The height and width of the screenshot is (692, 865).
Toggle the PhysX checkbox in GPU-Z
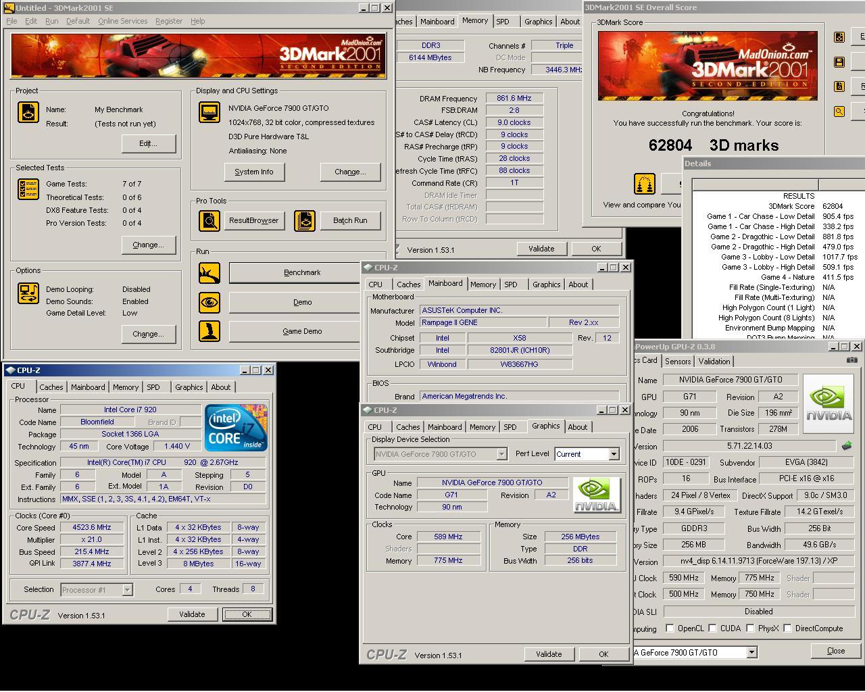(x=750, y=628)
